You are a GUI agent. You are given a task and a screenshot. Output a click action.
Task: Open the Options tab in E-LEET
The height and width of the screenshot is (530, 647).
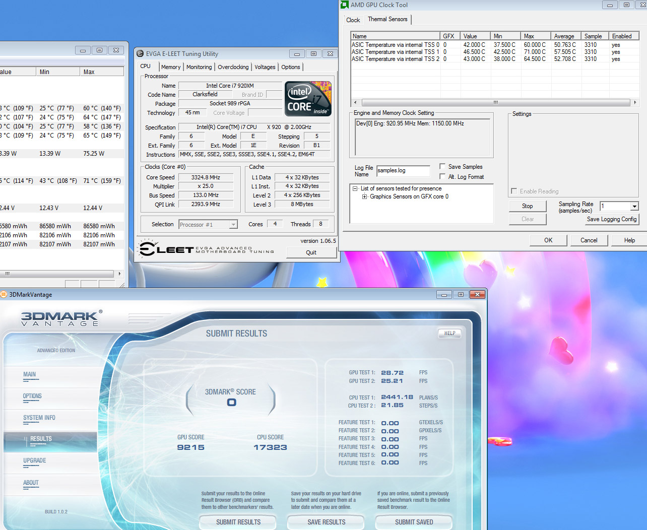[x=291, y=67]
